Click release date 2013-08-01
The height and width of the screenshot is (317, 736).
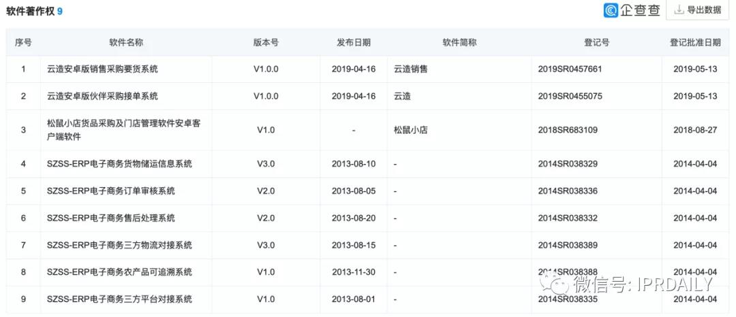coord(354,299)
